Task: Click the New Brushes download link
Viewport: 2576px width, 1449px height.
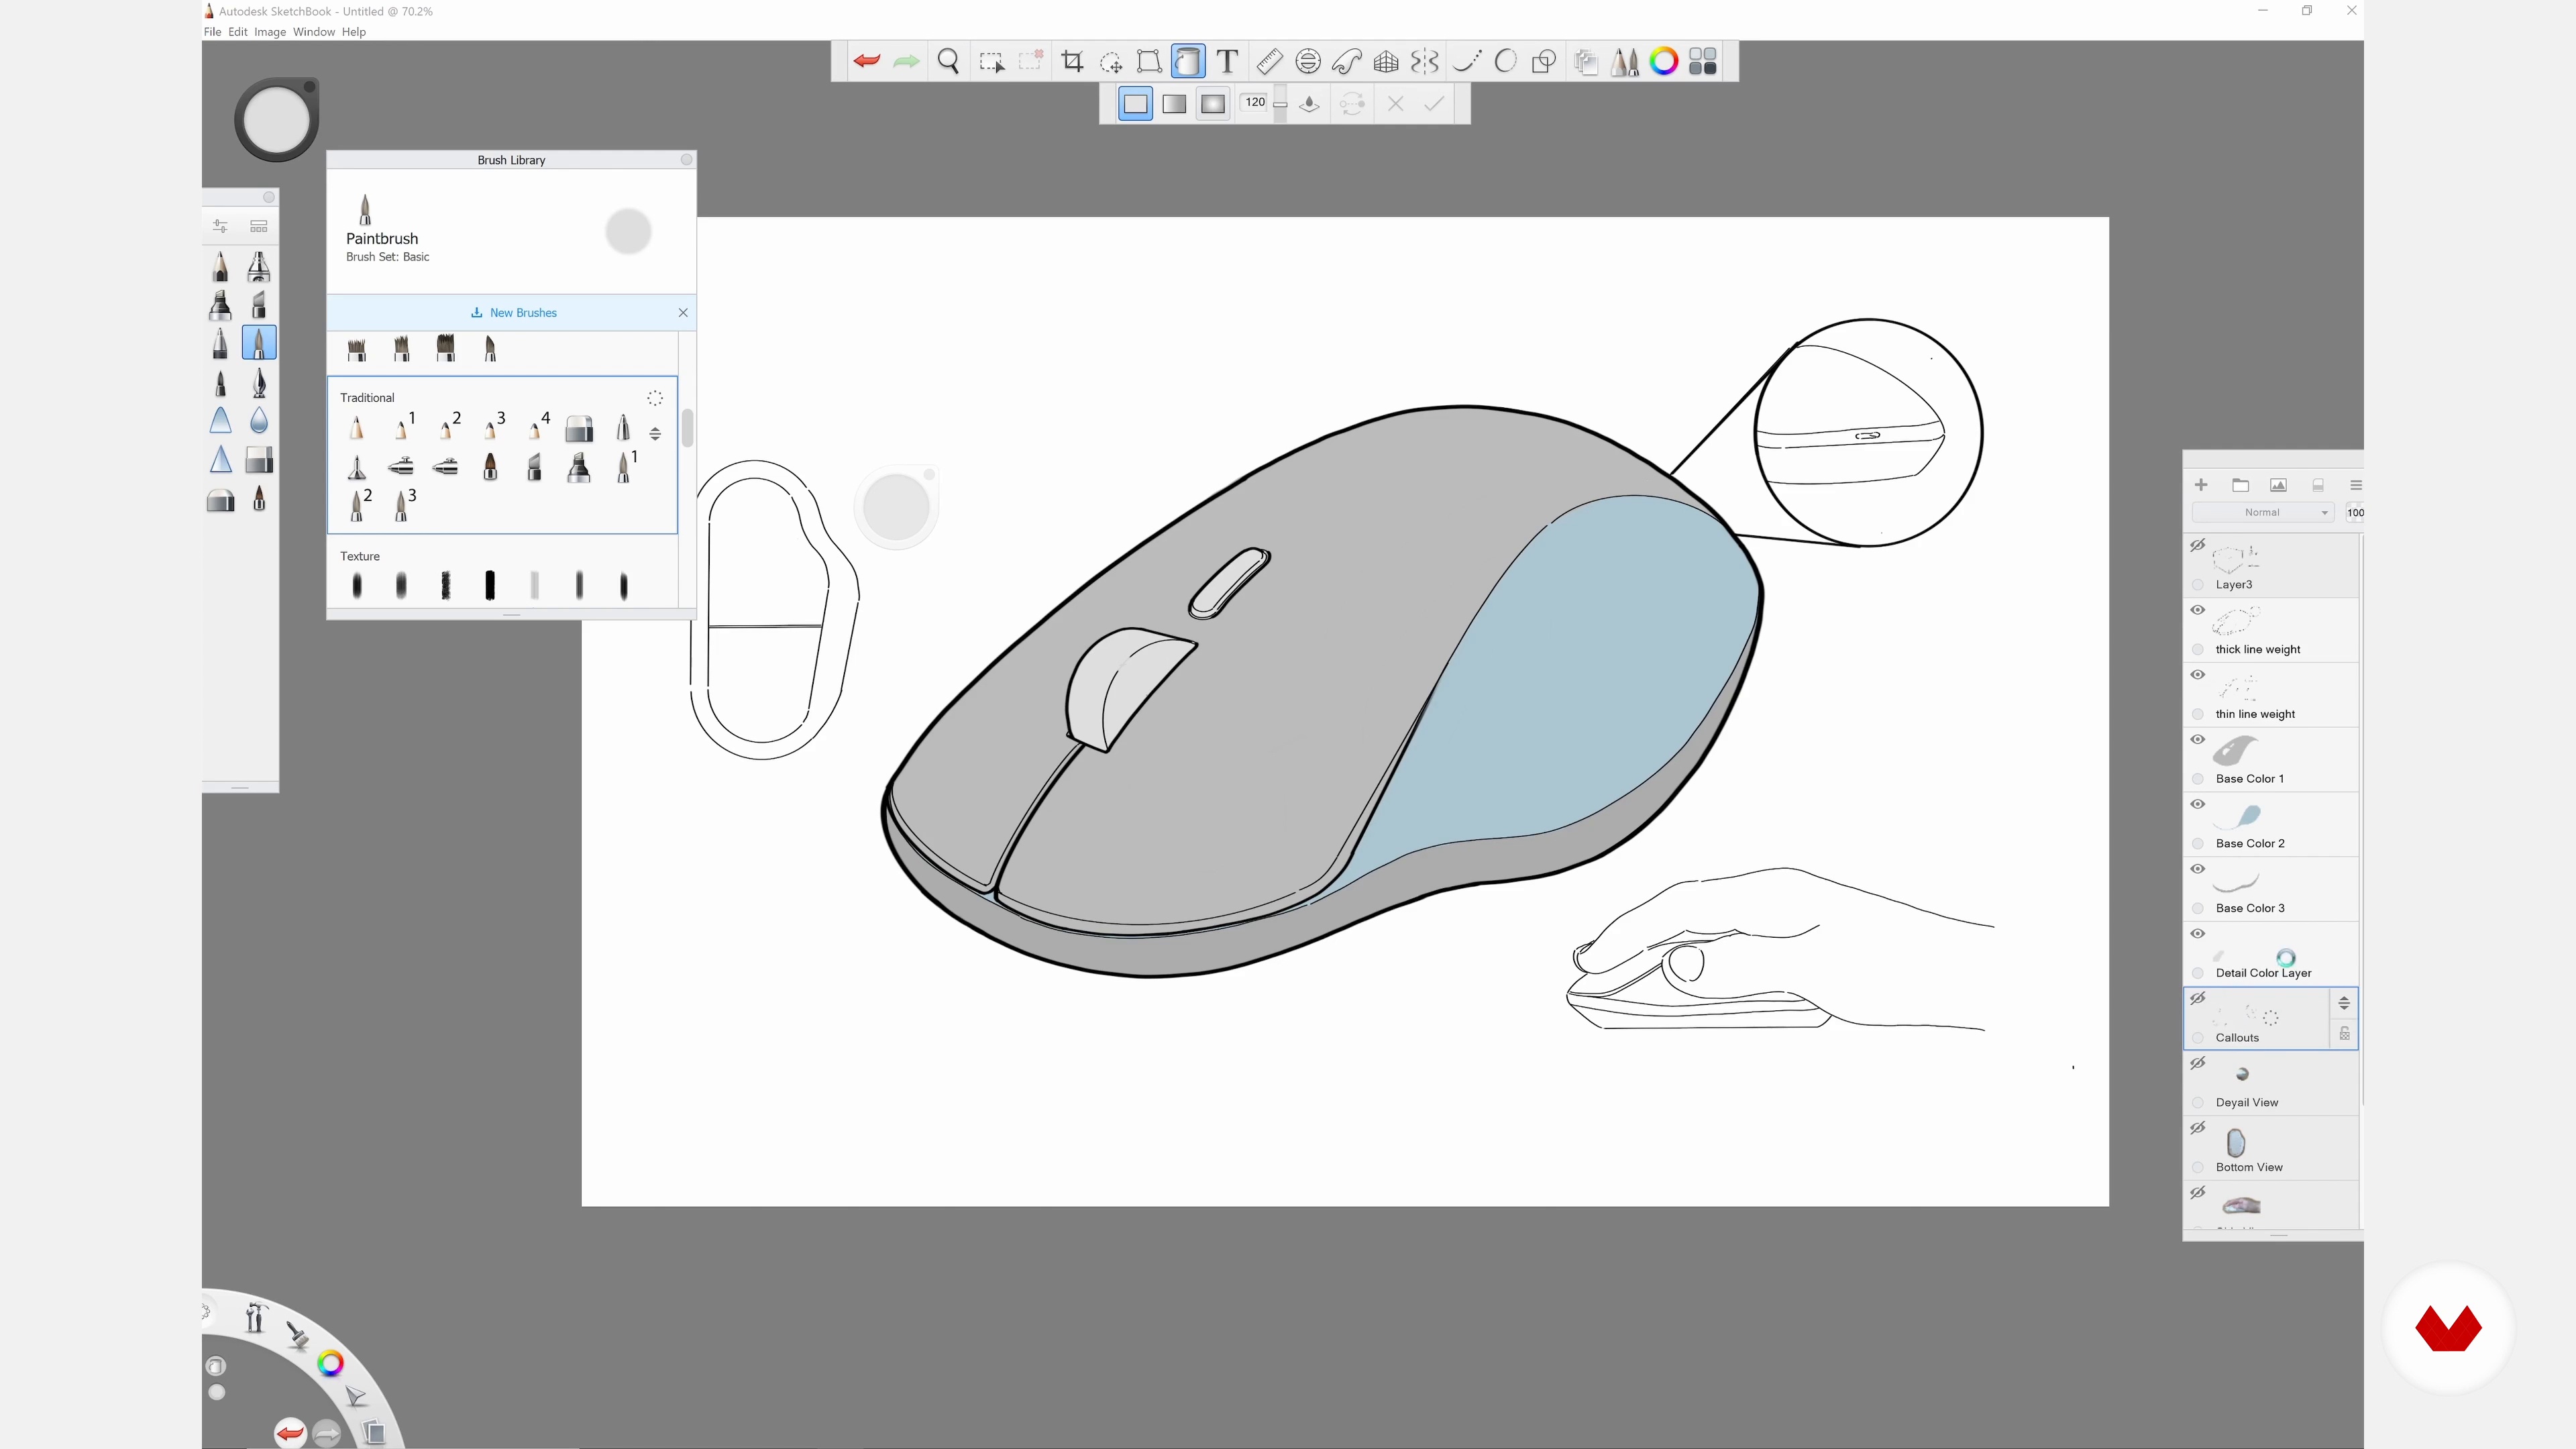Action: tap(514, 313)
